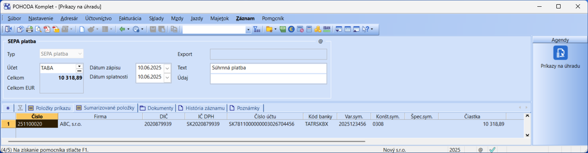Click the ABC, s.r.o. firm cell
588x153 pixels.
100,124
